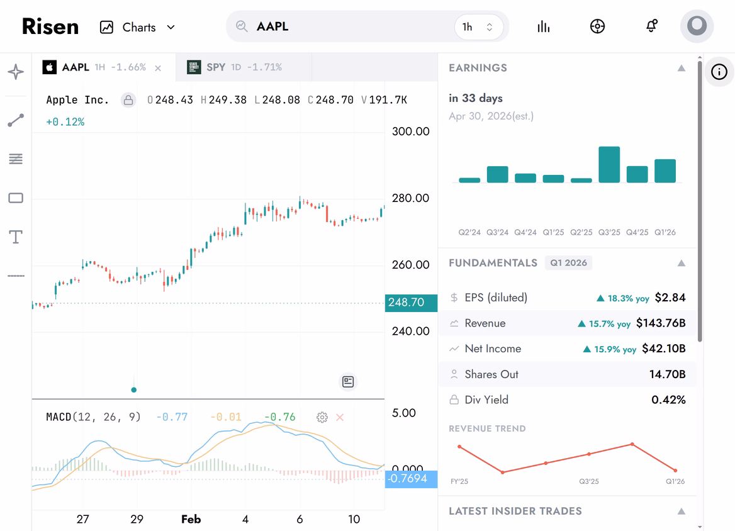Click inside the AAPL search field

(x=315, y=26)
